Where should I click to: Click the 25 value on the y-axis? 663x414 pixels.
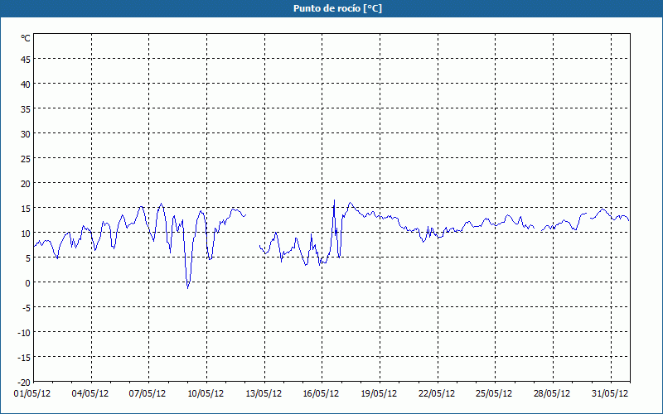(x=26, y=159)
